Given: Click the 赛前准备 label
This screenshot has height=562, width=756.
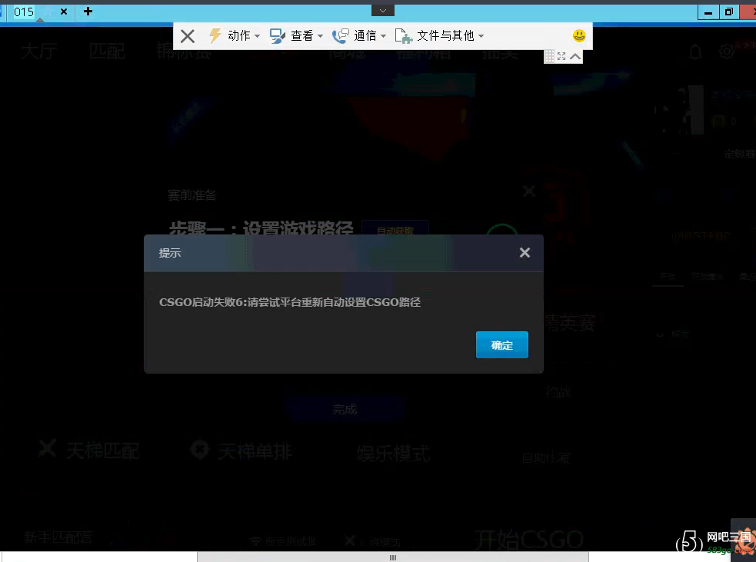Looking at the screenshot, I should 192,195.
